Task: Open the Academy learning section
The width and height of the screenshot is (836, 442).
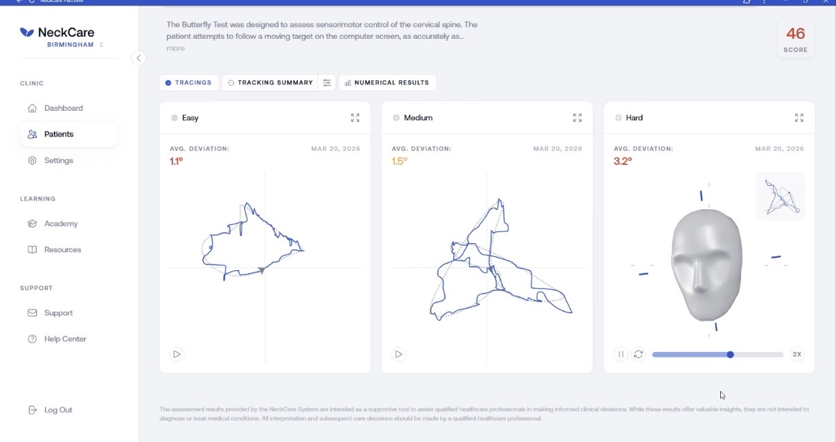Action: pyautogui.click(x=60, y=224)
